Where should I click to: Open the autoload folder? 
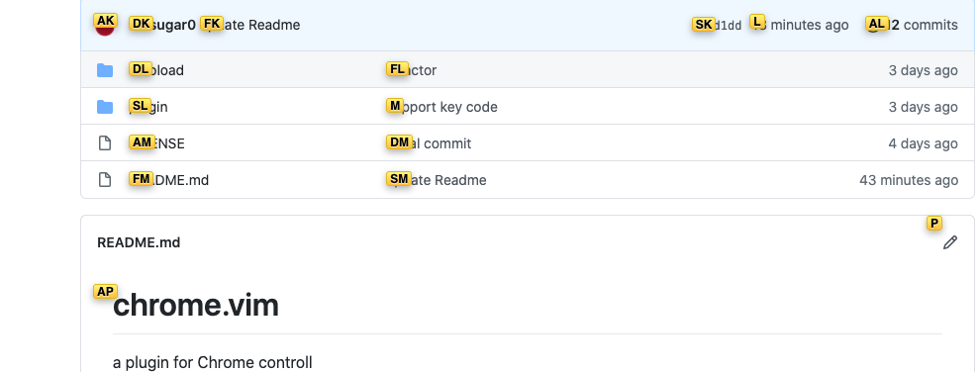(x=156, y=70)
